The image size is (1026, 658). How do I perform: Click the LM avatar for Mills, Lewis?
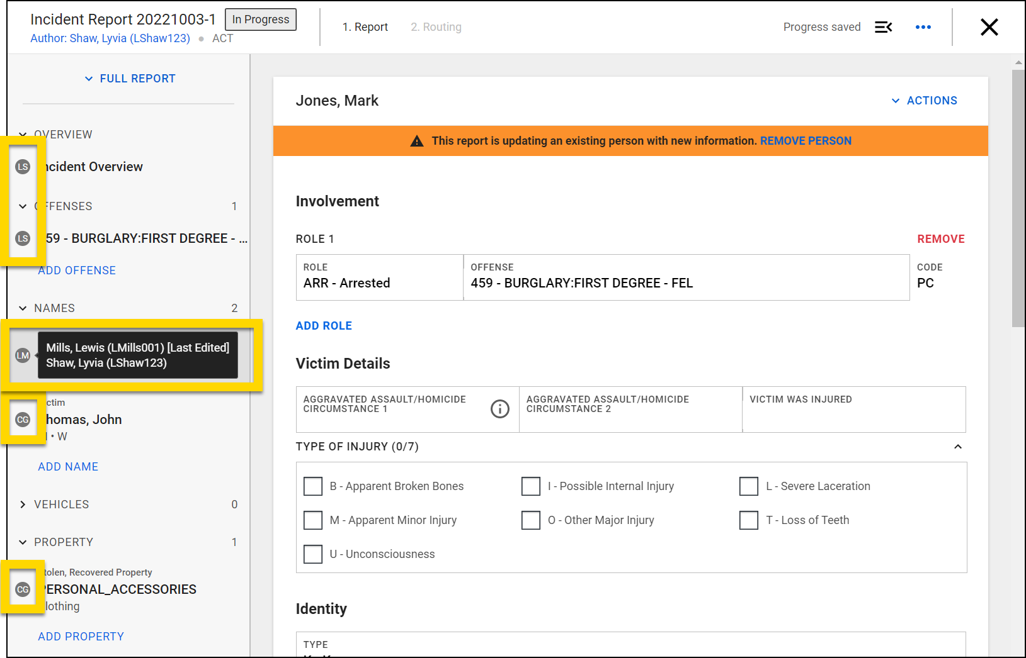(x=23, y=355)
